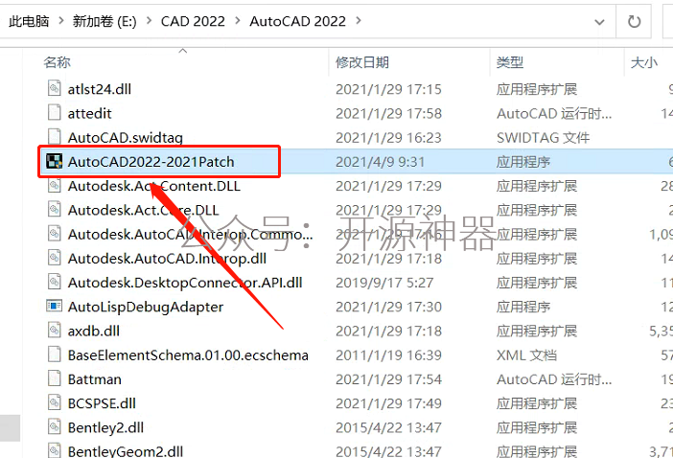Click the axdb.dll file icon

pos(54,331)
